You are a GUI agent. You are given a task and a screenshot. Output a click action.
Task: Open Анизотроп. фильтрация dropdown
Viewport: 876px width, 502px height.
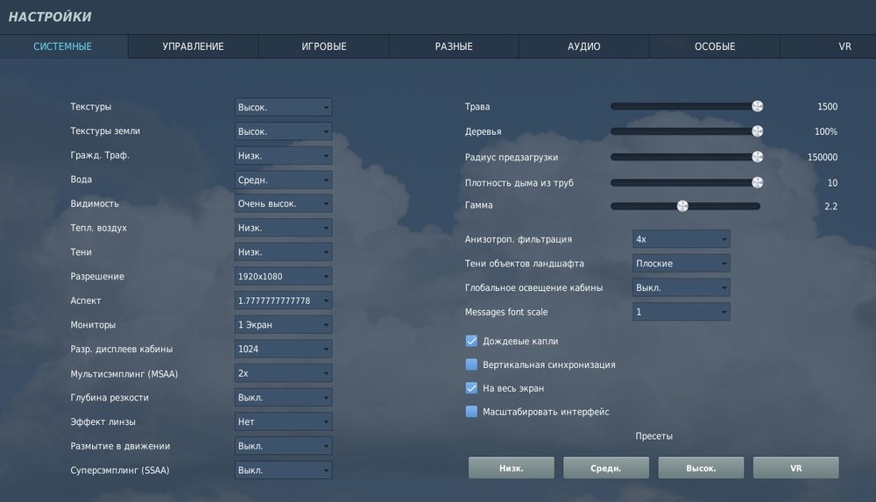click(681, 239)
